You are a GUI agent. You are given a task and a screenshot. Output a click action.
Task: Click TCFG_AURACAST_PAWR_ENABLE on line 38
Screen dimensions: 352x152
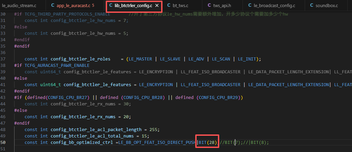tap(57, 65)
